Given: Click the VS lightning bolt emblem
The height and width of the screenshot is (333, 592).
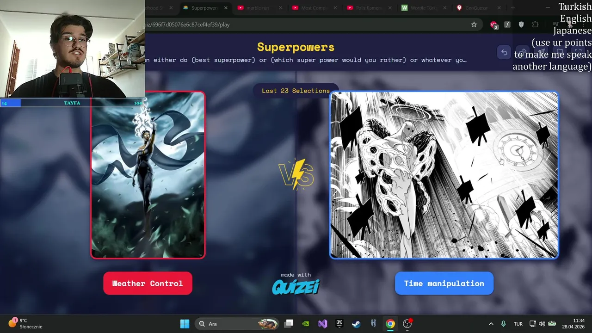Looking at the screenshot, I should (296, 174).
